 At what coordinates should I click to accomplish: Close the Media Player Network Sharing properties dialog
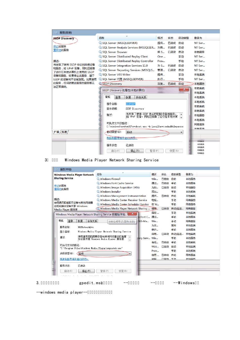pos(132,214)
